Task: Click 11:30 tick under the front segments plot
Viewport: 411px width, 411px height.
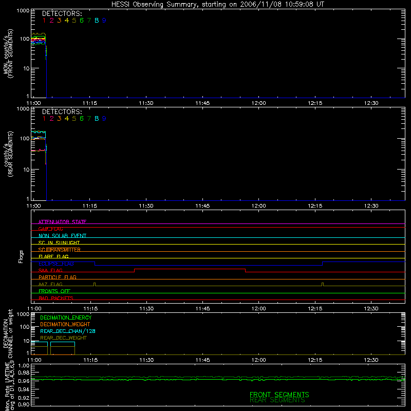Action: [146, 103]
